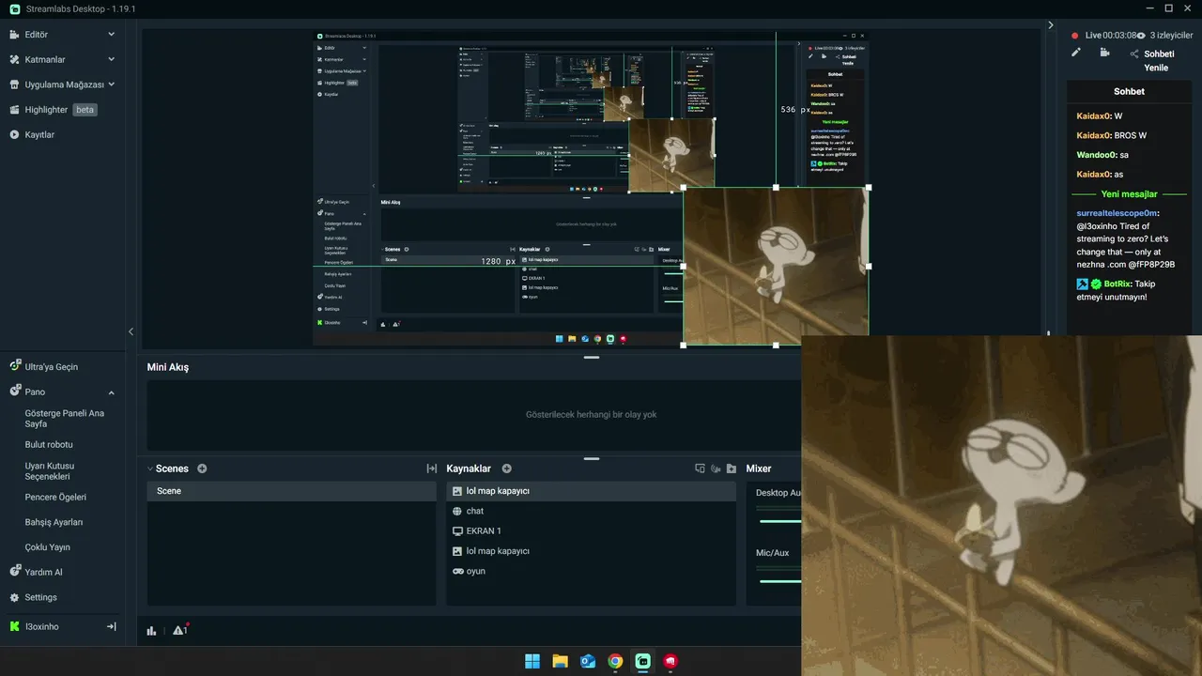Open Kayıtlar recordings page
The height and width of the screenshot is (676, 1202).
(x=39, y=134)
